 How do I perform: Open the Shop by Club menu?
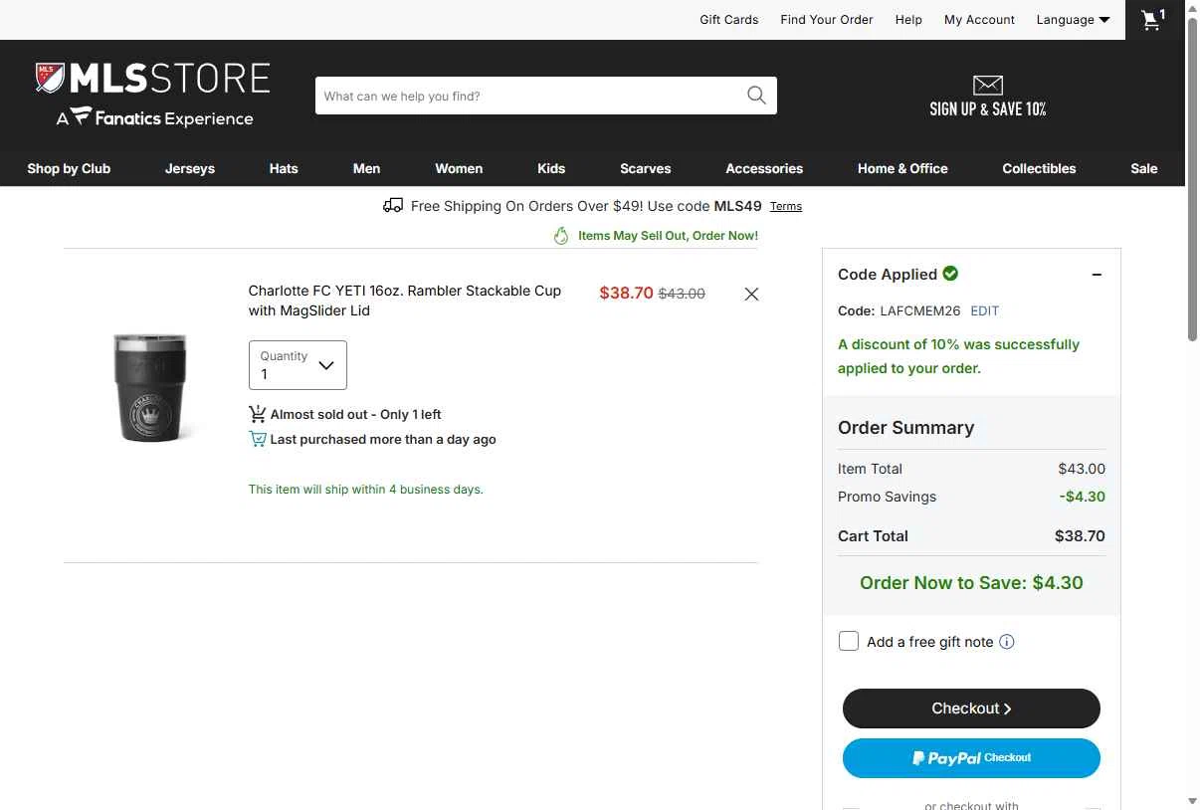(69, 168)
